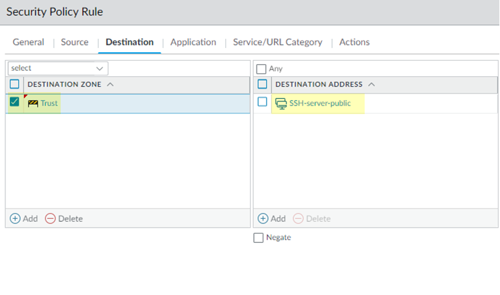Toggle the Negate checkbox
Image resolution: width=500 pixels, height=295 pixels.
pyautogui.click(x=259, y=238)
